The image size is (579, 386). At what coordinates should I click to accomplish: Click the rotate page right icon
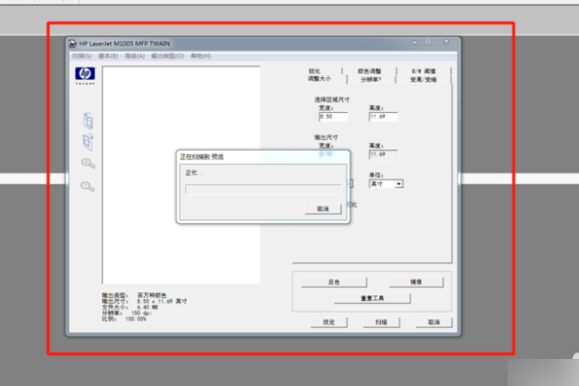tap(88, 142)
